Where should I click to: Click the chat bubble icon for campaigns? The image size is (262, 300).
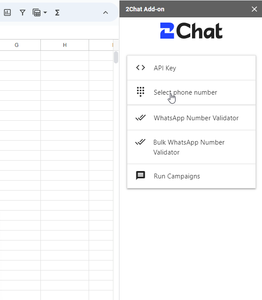click(141, 175)
